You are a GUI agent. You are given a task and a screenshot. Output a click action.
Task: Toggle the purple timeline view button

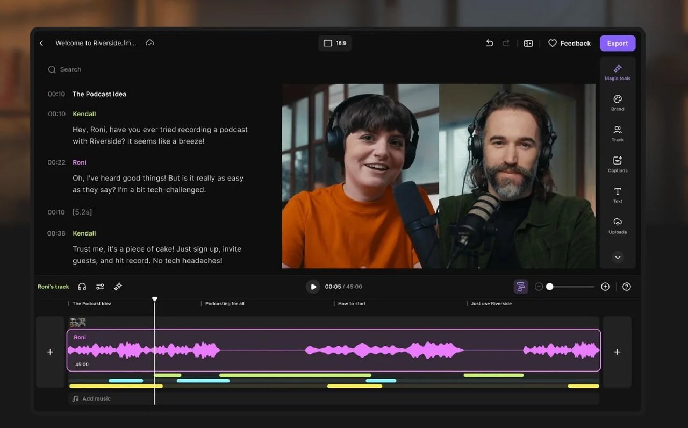coord(520,287)
